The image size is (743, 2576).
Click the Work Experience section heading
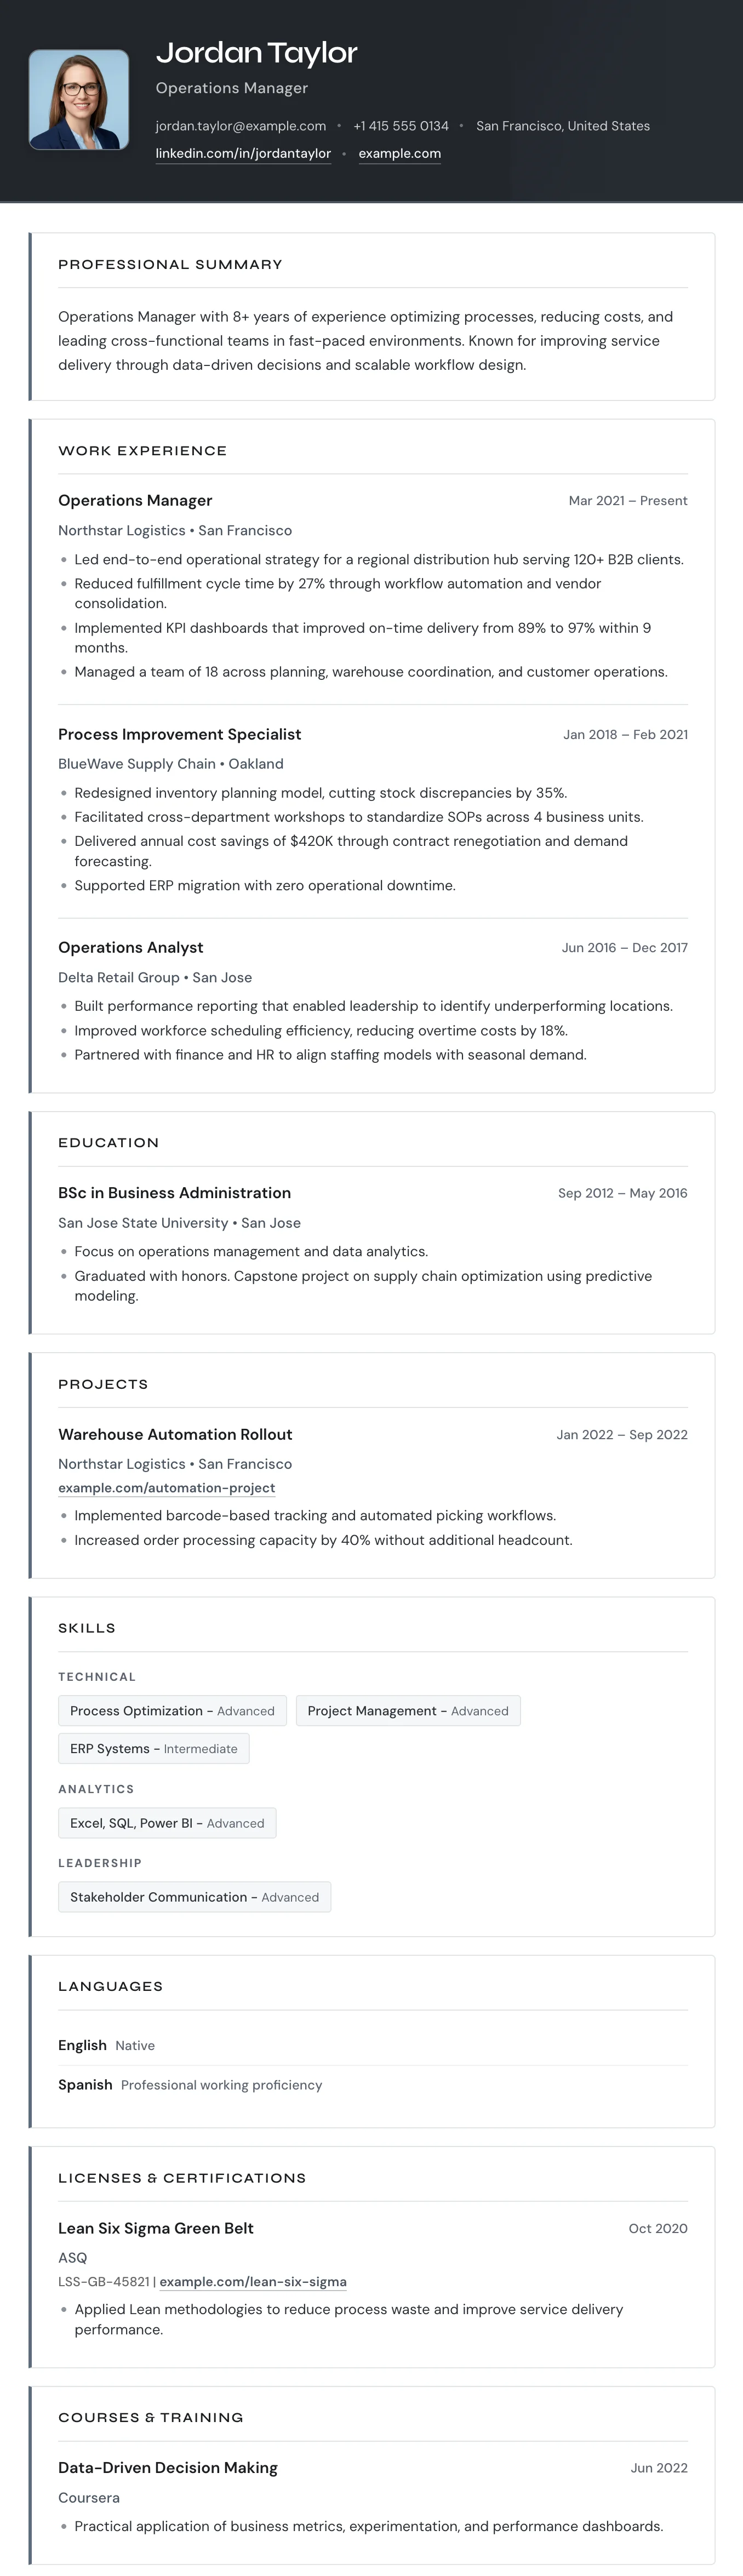coord(142,451)
